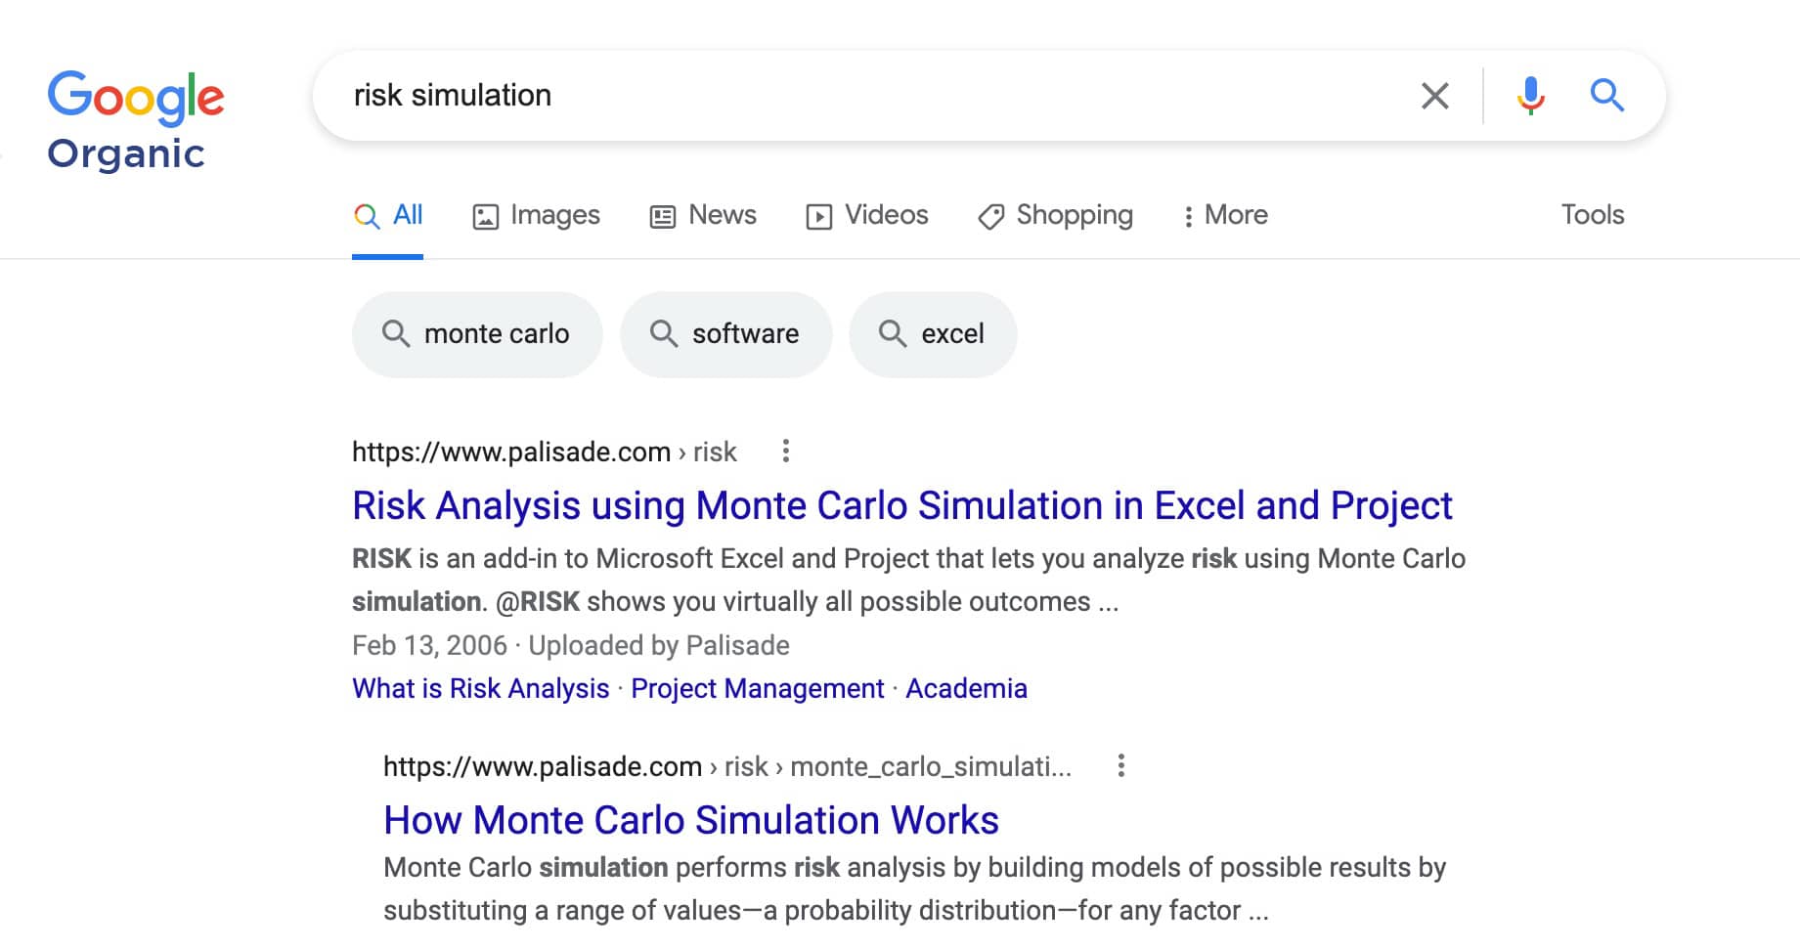The height and width of the screenshot is (950, 1800).
Task: Click the voice search microphone icon
Action: click(1530, 95)
